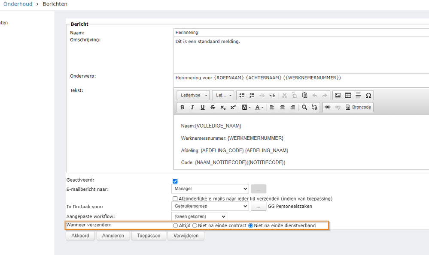Click the Naam field containing Herinnering
This screenshot has width=429, height=255.
301,33
